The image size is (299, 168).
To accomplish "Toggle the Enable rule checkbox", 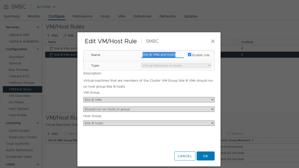I will coord(190,55).
